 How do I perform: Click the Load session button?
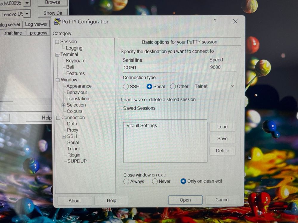[222, 127]
